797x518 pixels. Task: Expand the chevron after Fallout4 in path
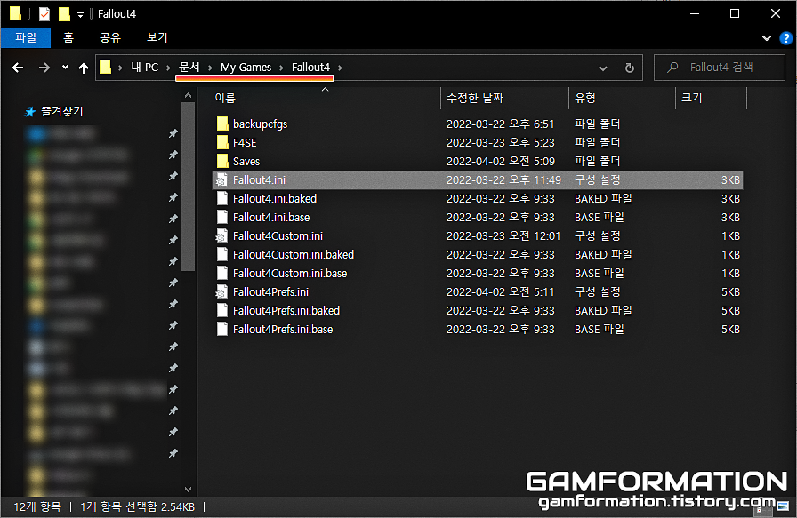click(x=340, y=68)
